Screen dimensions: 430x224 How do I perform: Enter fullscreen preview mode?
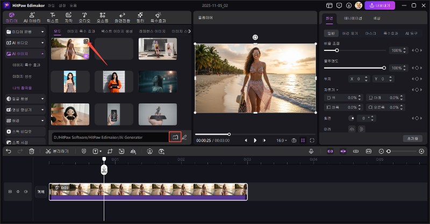(312, 140)
